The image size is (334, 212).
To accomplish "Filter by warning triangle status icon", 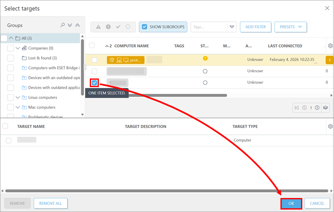I will pos(98,27).
